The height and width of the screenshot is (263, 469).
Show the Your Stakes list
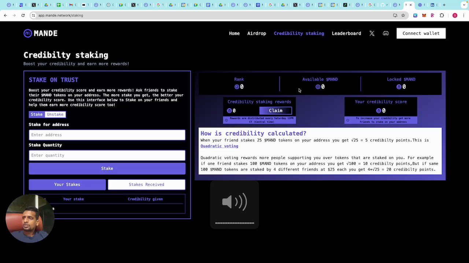tap(67, 184)
